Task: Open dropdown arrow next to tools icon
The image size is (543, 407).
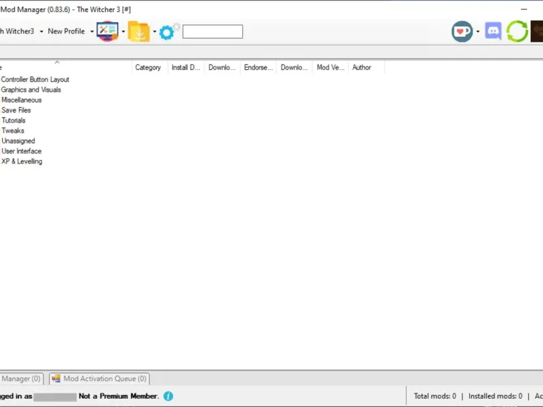Action: click(x=123, y=31)
